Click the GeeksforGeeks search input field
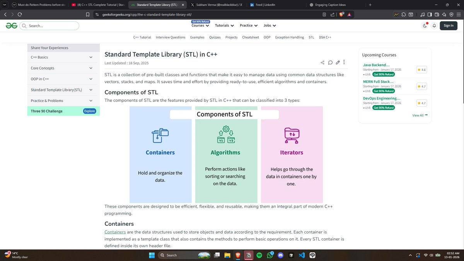The width and height of the screenshot is (464, 261). pyautogui.click(x=49, y=26)
